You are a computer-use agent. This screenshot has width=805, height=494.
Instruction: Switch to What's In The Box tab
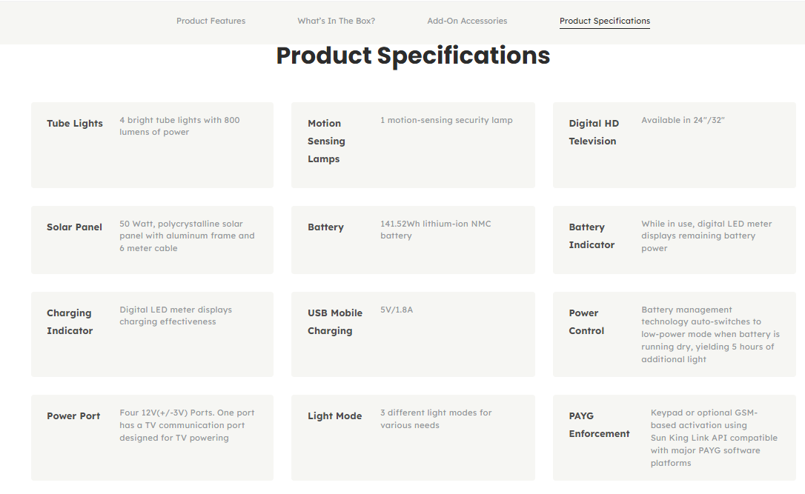(x=336, y=21)
